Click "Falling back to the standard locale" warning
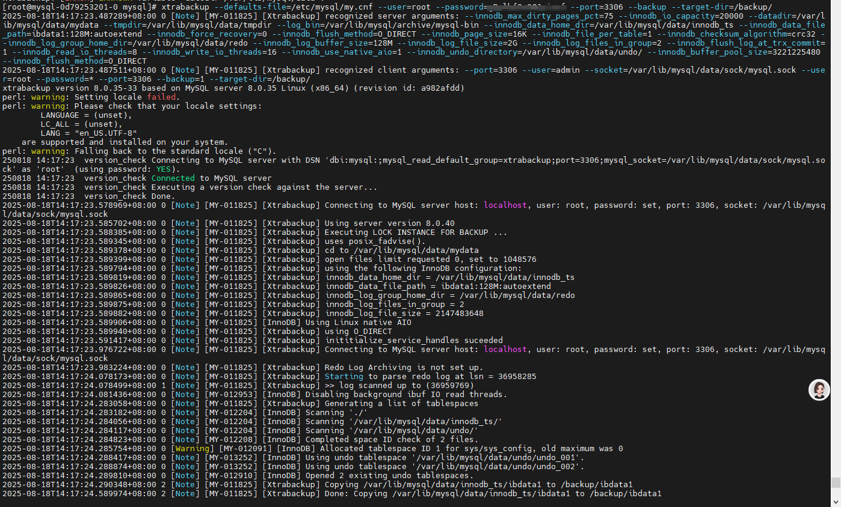This screenshot has height=507, width=841. pos(140,151)
